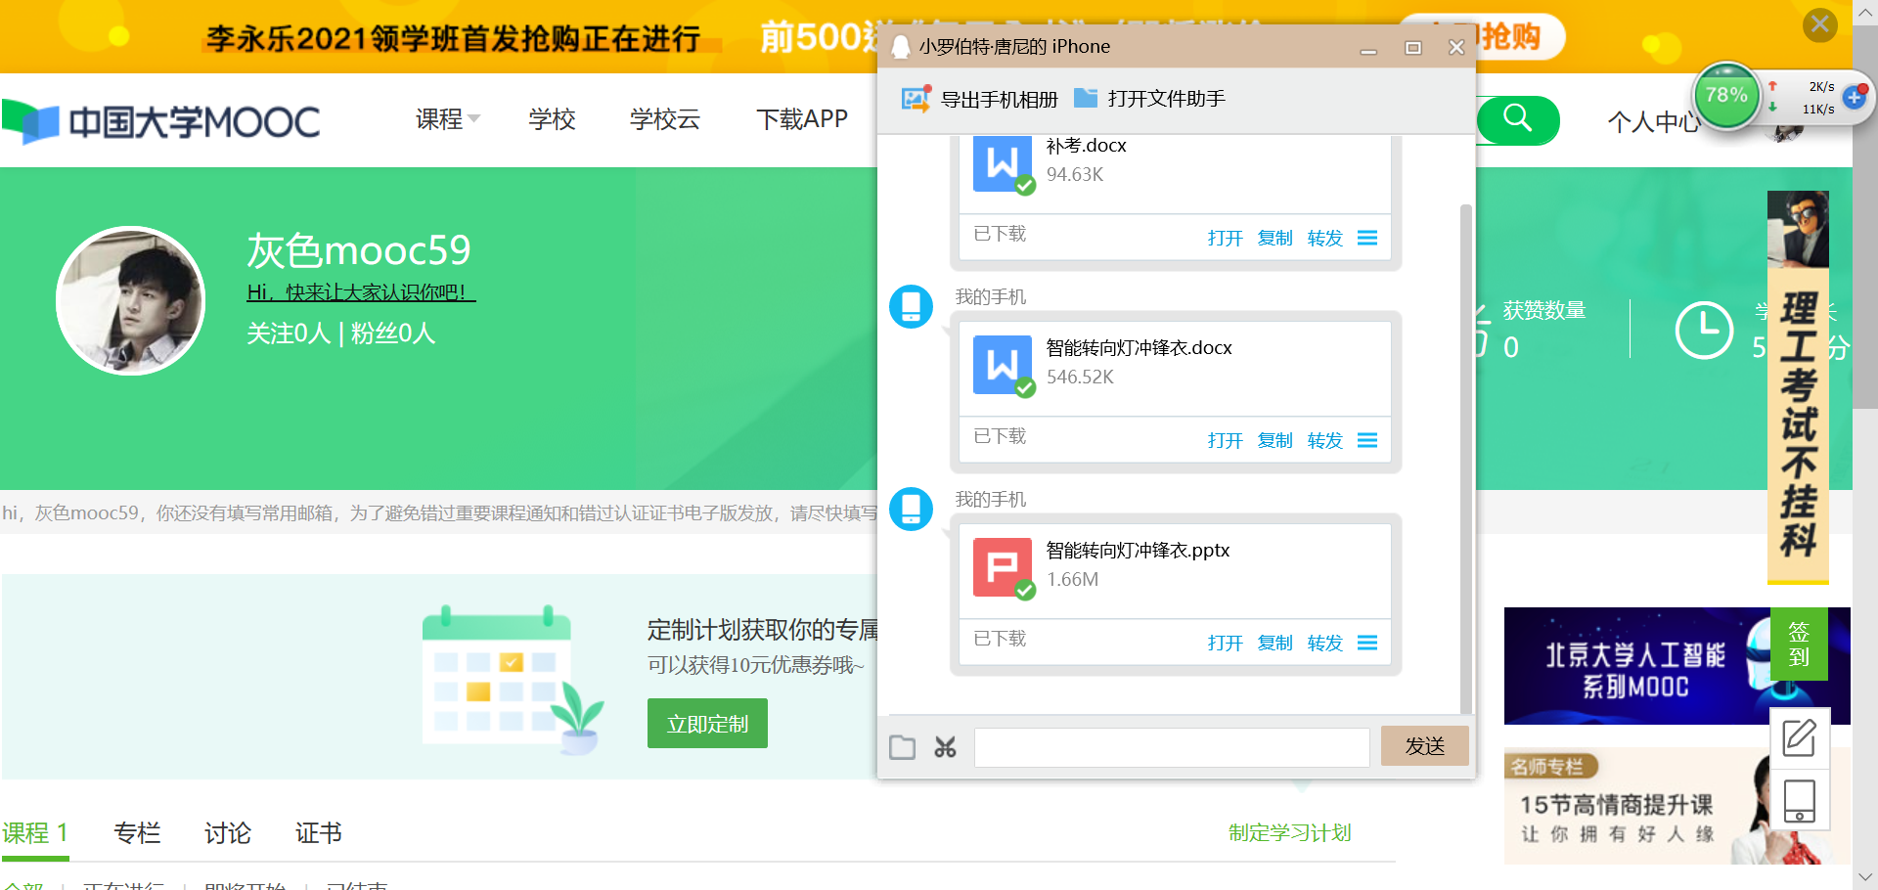Image resolution: width=1878 pixels, height=890 pixels.
Task: Close the top yellow banner ad
Action: (x=1820, y=23)
